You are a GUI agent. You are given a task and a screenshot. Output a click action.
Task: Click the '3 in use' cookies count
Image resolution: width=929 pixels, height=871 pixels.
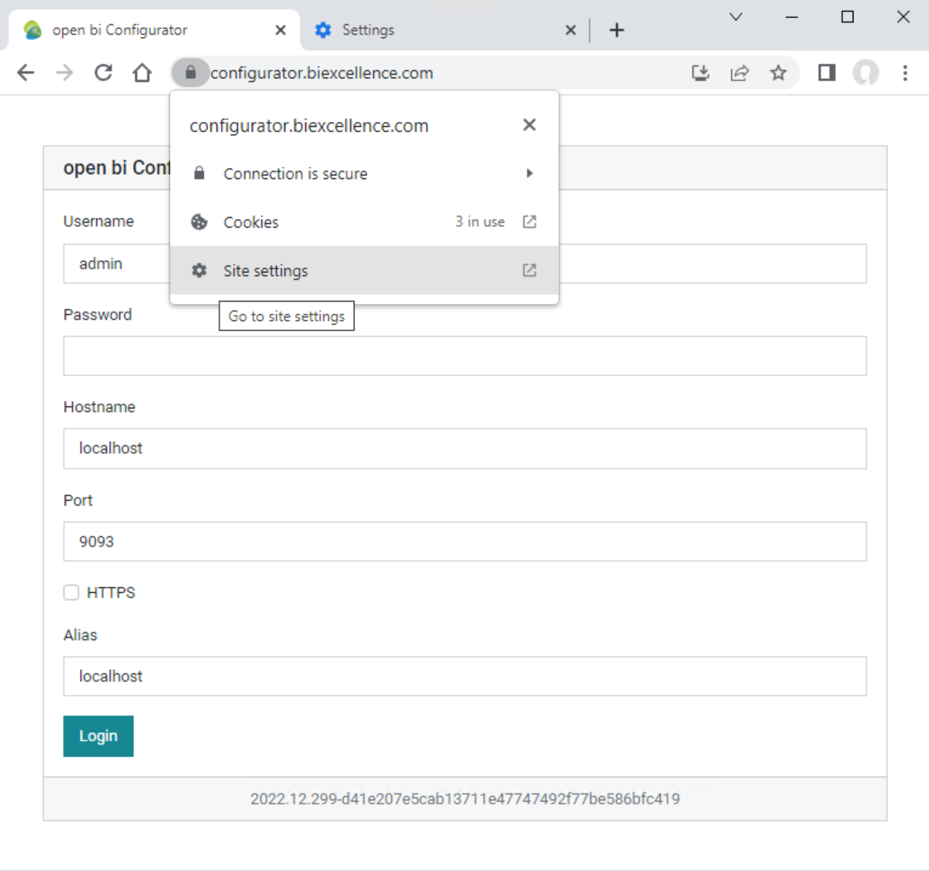(480, 222)
